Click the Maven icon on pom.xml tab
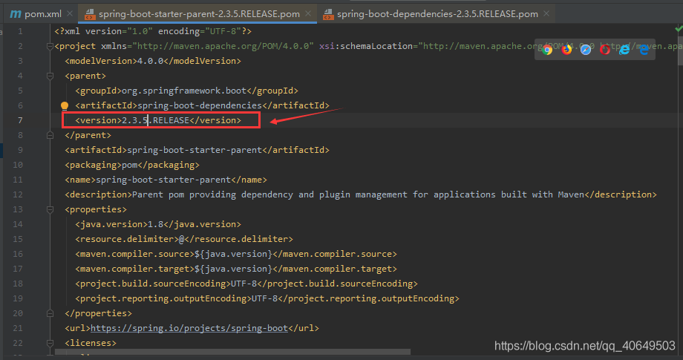 coord(16,14)
